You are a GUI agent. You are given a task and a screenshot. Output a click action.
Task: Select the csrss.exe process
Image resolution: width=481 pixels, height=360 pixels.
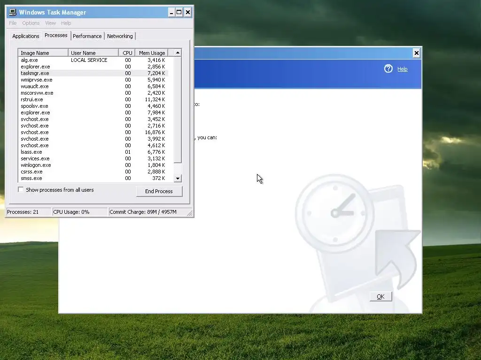click(x=93, y=172)
